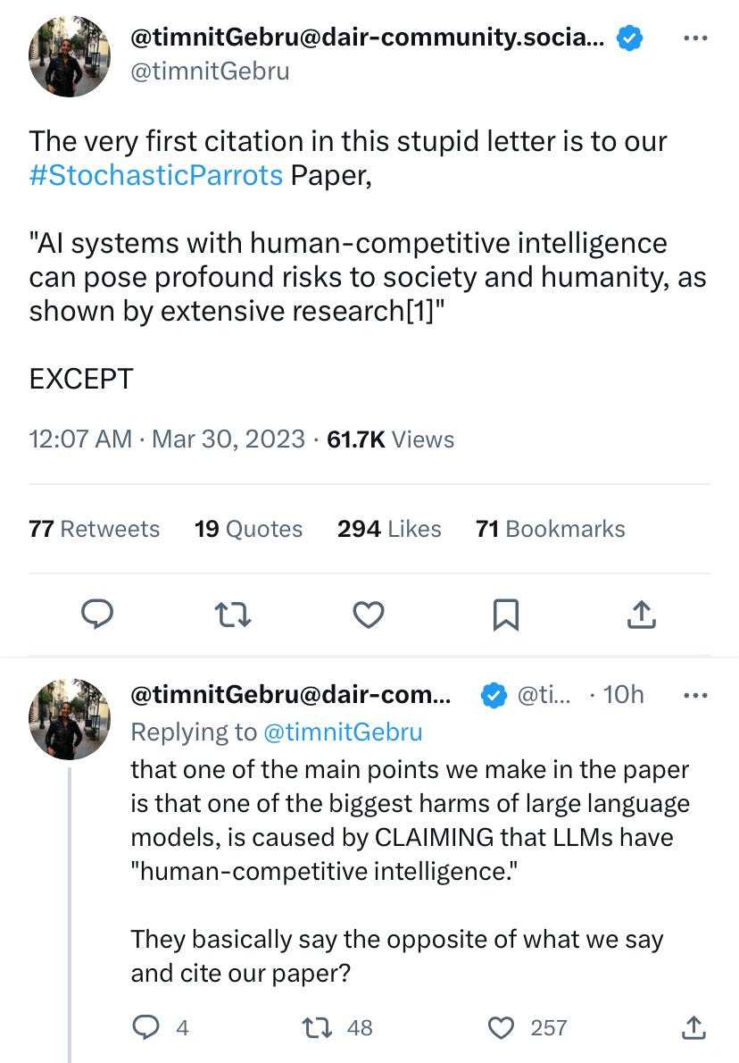
Task: Like the main tweet with heart icon
Action: coord(369,615)
